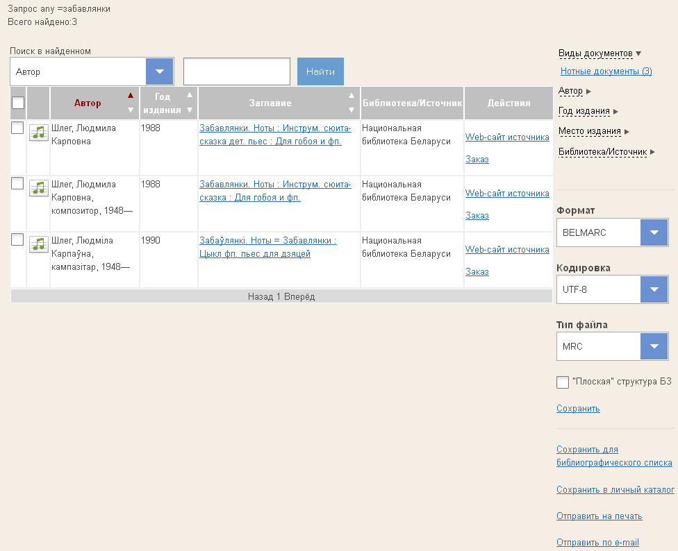Open the Нотные документы (3) link
The height and width of the screenshot is (551, 678).
[606, 71]
